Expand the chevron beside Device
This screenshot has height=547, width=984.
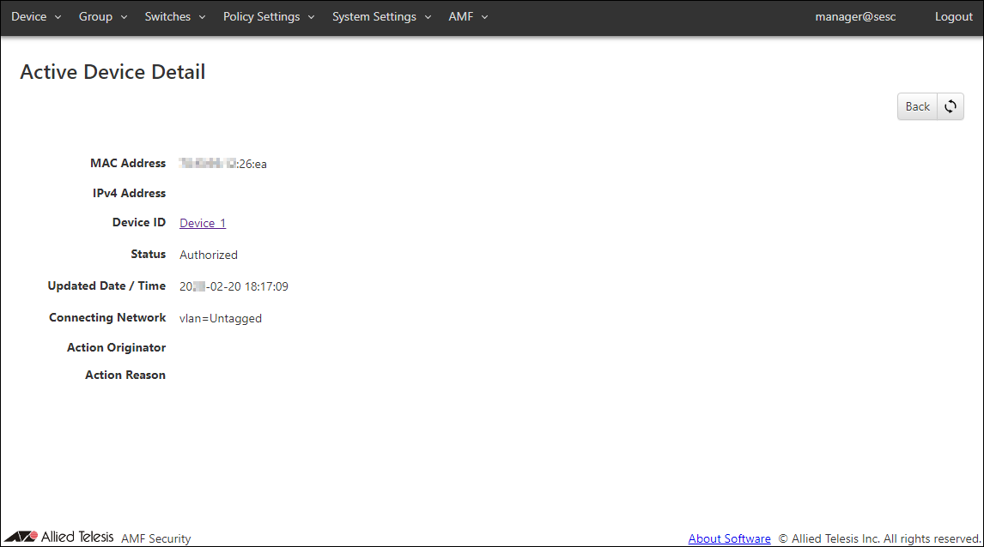click(x=58, y=18)
